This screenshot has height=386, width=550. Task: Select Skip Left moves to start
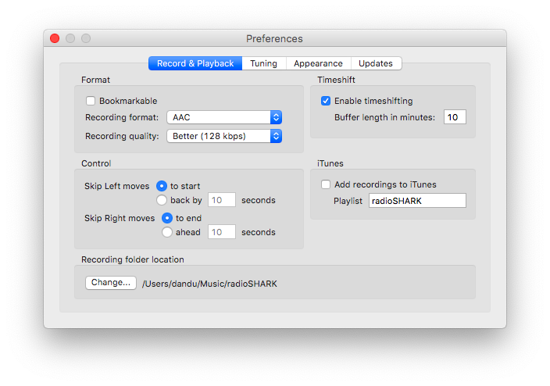[x=162, y=186]
